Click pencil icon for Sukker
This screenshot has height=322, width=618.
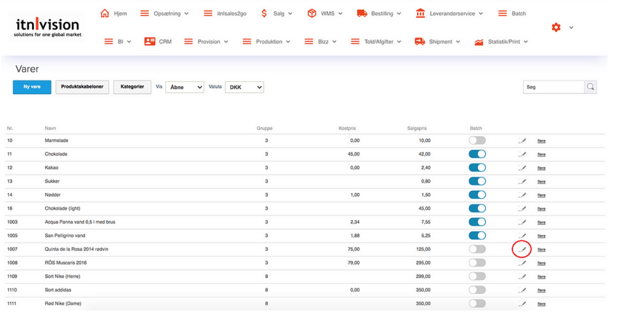pyautogui.click(x=522, y=181)
